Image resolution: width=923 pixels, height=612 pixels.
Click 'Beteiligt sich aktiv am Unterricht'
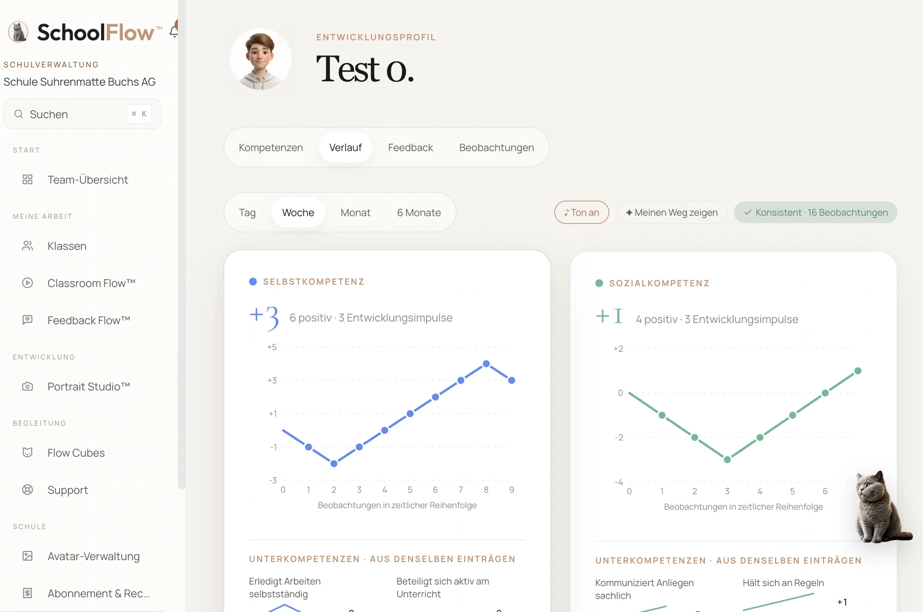point(443,588)
